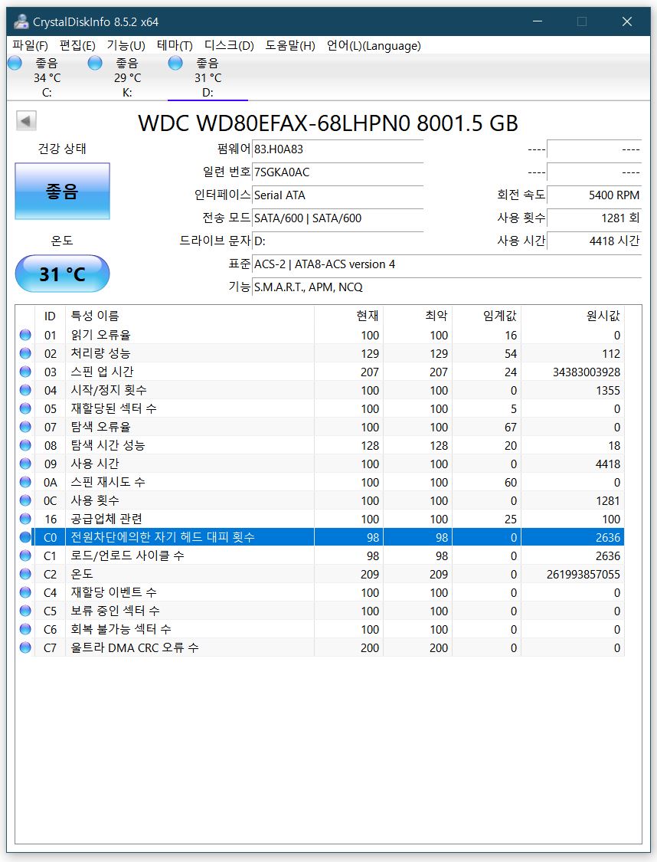Select the K: drive status orb

pos(95,64)
